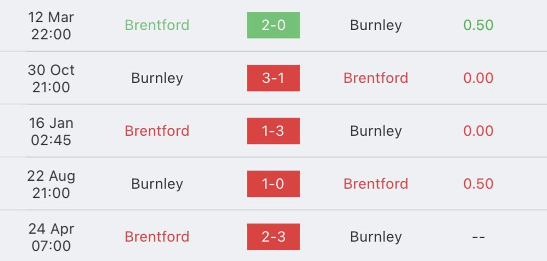Viewport: 547px width, 261px height.
Task: Open Brentford home team on 24 Apr
Action: [x=157, y=236]
